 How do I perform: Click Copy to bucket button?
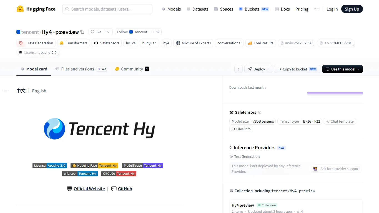coord(297,69)
